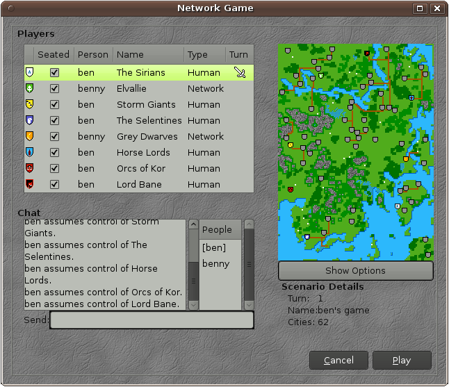This screenshot has height=387, width=449.
Task: Click the green Elvallie shield icon
Action: tap(29, 88)
